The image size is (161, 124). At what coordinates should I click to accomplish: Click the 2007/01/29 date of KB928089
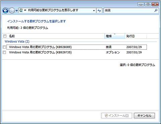[134, 47]
